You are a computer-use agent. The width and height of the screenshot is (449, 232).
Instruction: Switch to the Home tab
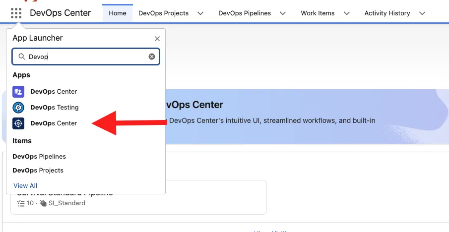pos(118,13)
